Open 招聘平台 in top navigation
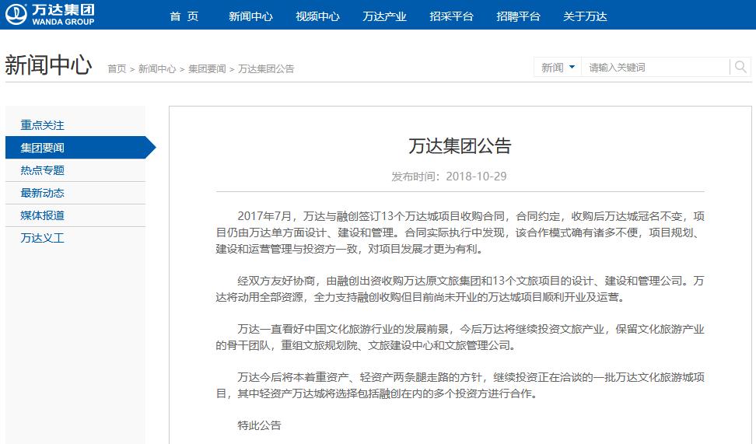 (x=518, y=16)
